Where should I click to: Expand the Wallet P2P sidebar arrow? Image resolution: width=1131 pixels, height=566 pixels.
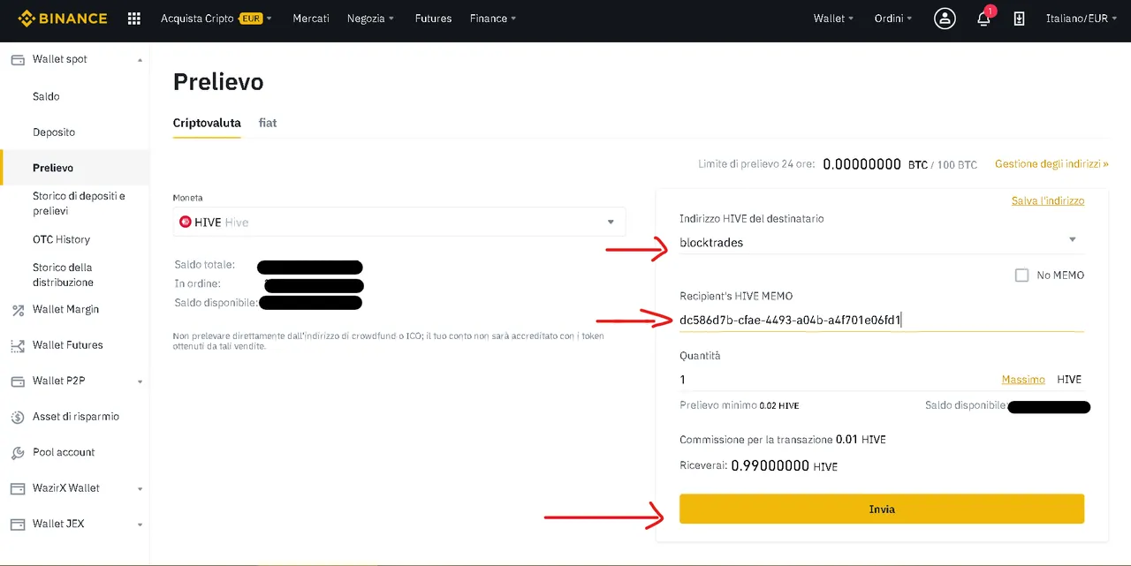[140, 381]
